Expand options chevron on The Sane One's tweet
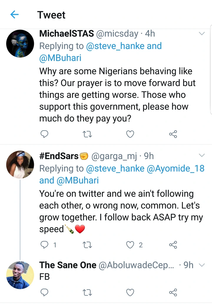212x304 pixels. pyautogui.click(x=202, y=265)
